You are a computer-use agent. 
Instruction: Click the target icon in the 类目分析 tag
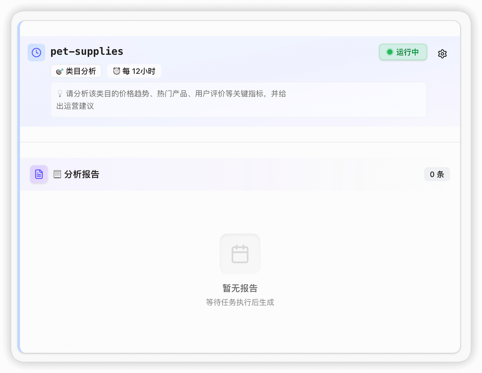pyautogui.click(x=59, y=71)
